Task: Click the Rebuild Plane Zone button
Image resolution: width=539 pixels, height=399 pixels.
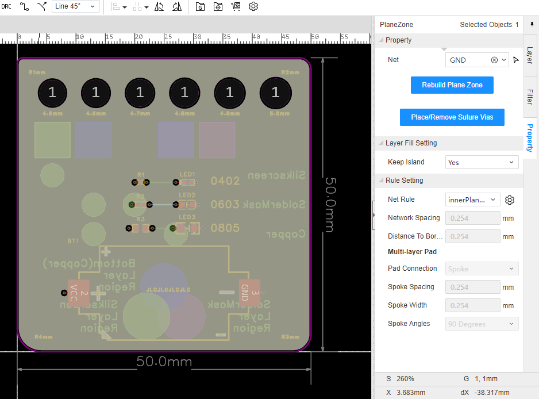Action: [452, 85]
